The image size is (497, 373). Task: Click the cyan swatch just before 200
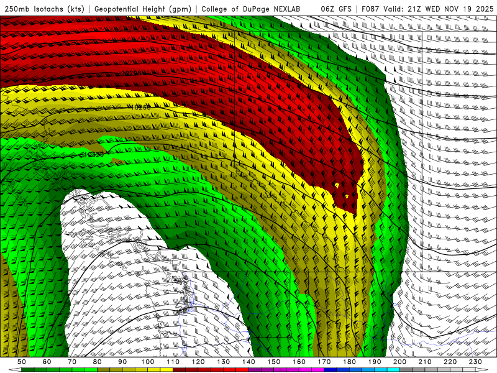[x=394, y=370]
